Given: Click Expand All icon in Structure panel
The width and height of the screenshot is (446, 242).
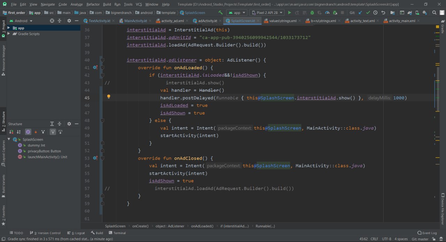Looking at the screenshot, I should (52, 124).
